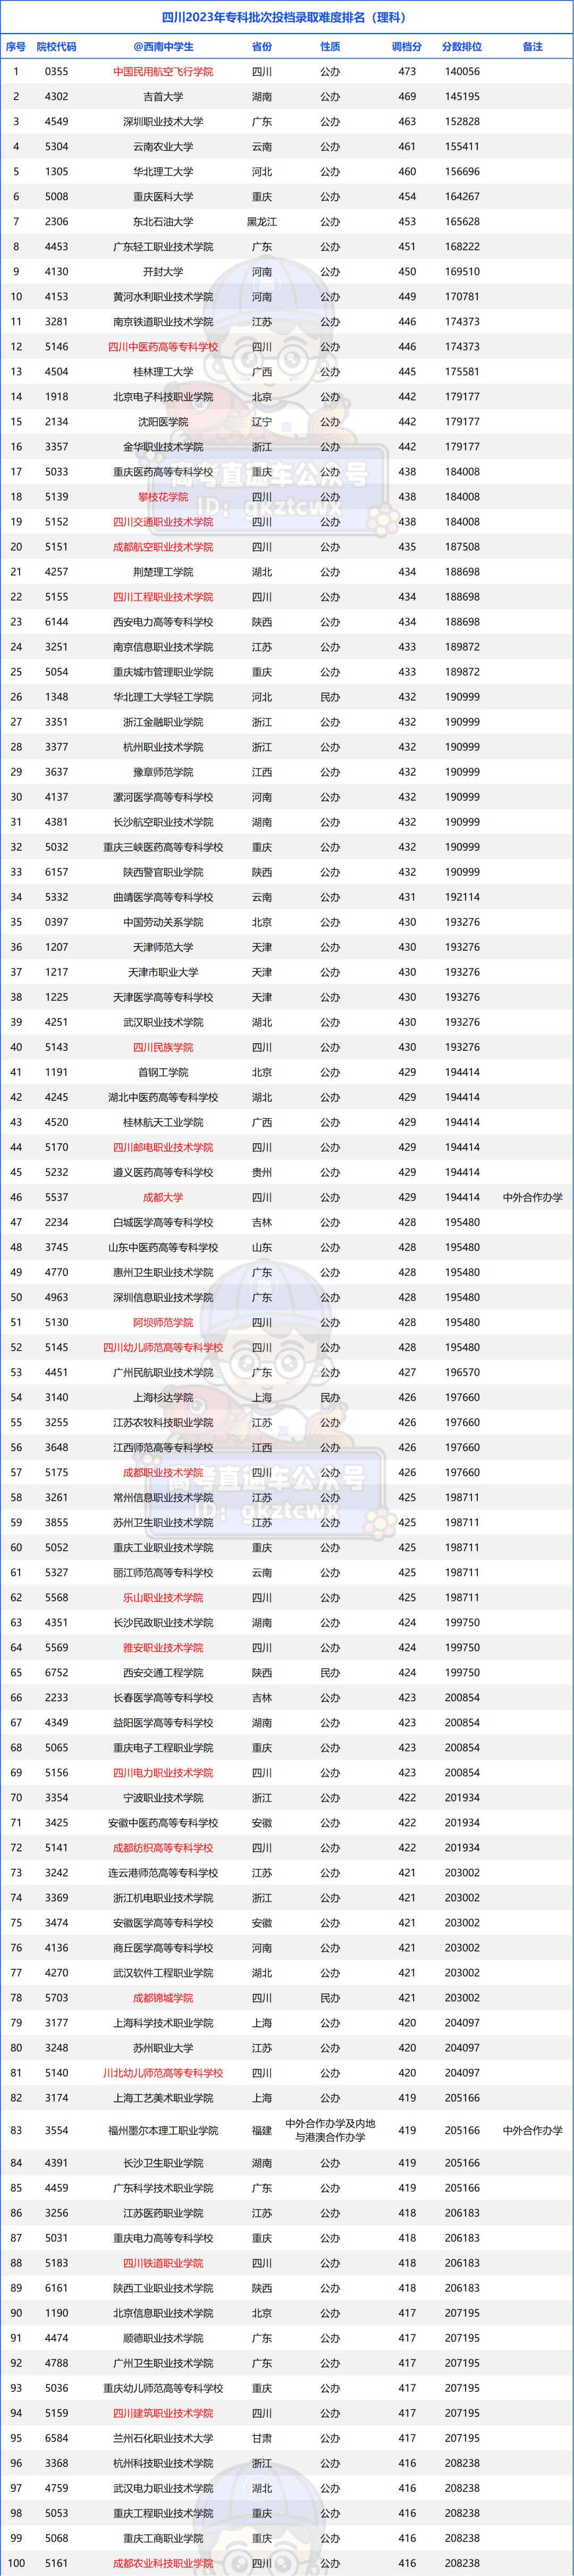Select 广东轻工职业技术学院 name cell
Viewport: 574px width, 2576px height.
(163, 247)
